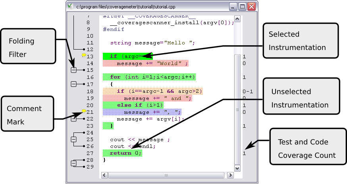This screenshot has height=184, width=347.
Task: Maximize the tutorial.cpp window
Action: (242, 6)
